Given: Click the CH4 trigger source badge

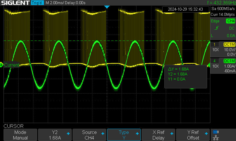Looking at the screenshot, I should point(231,21).
